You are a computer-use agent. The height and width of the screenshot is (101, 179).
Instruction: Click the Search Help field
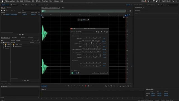(x=169, y=5)
